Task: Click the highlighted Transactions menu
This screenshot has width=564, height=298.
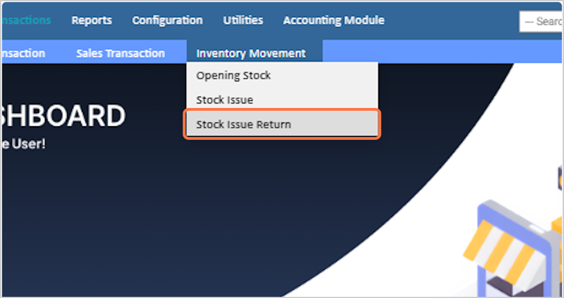Action: (25, 20)
